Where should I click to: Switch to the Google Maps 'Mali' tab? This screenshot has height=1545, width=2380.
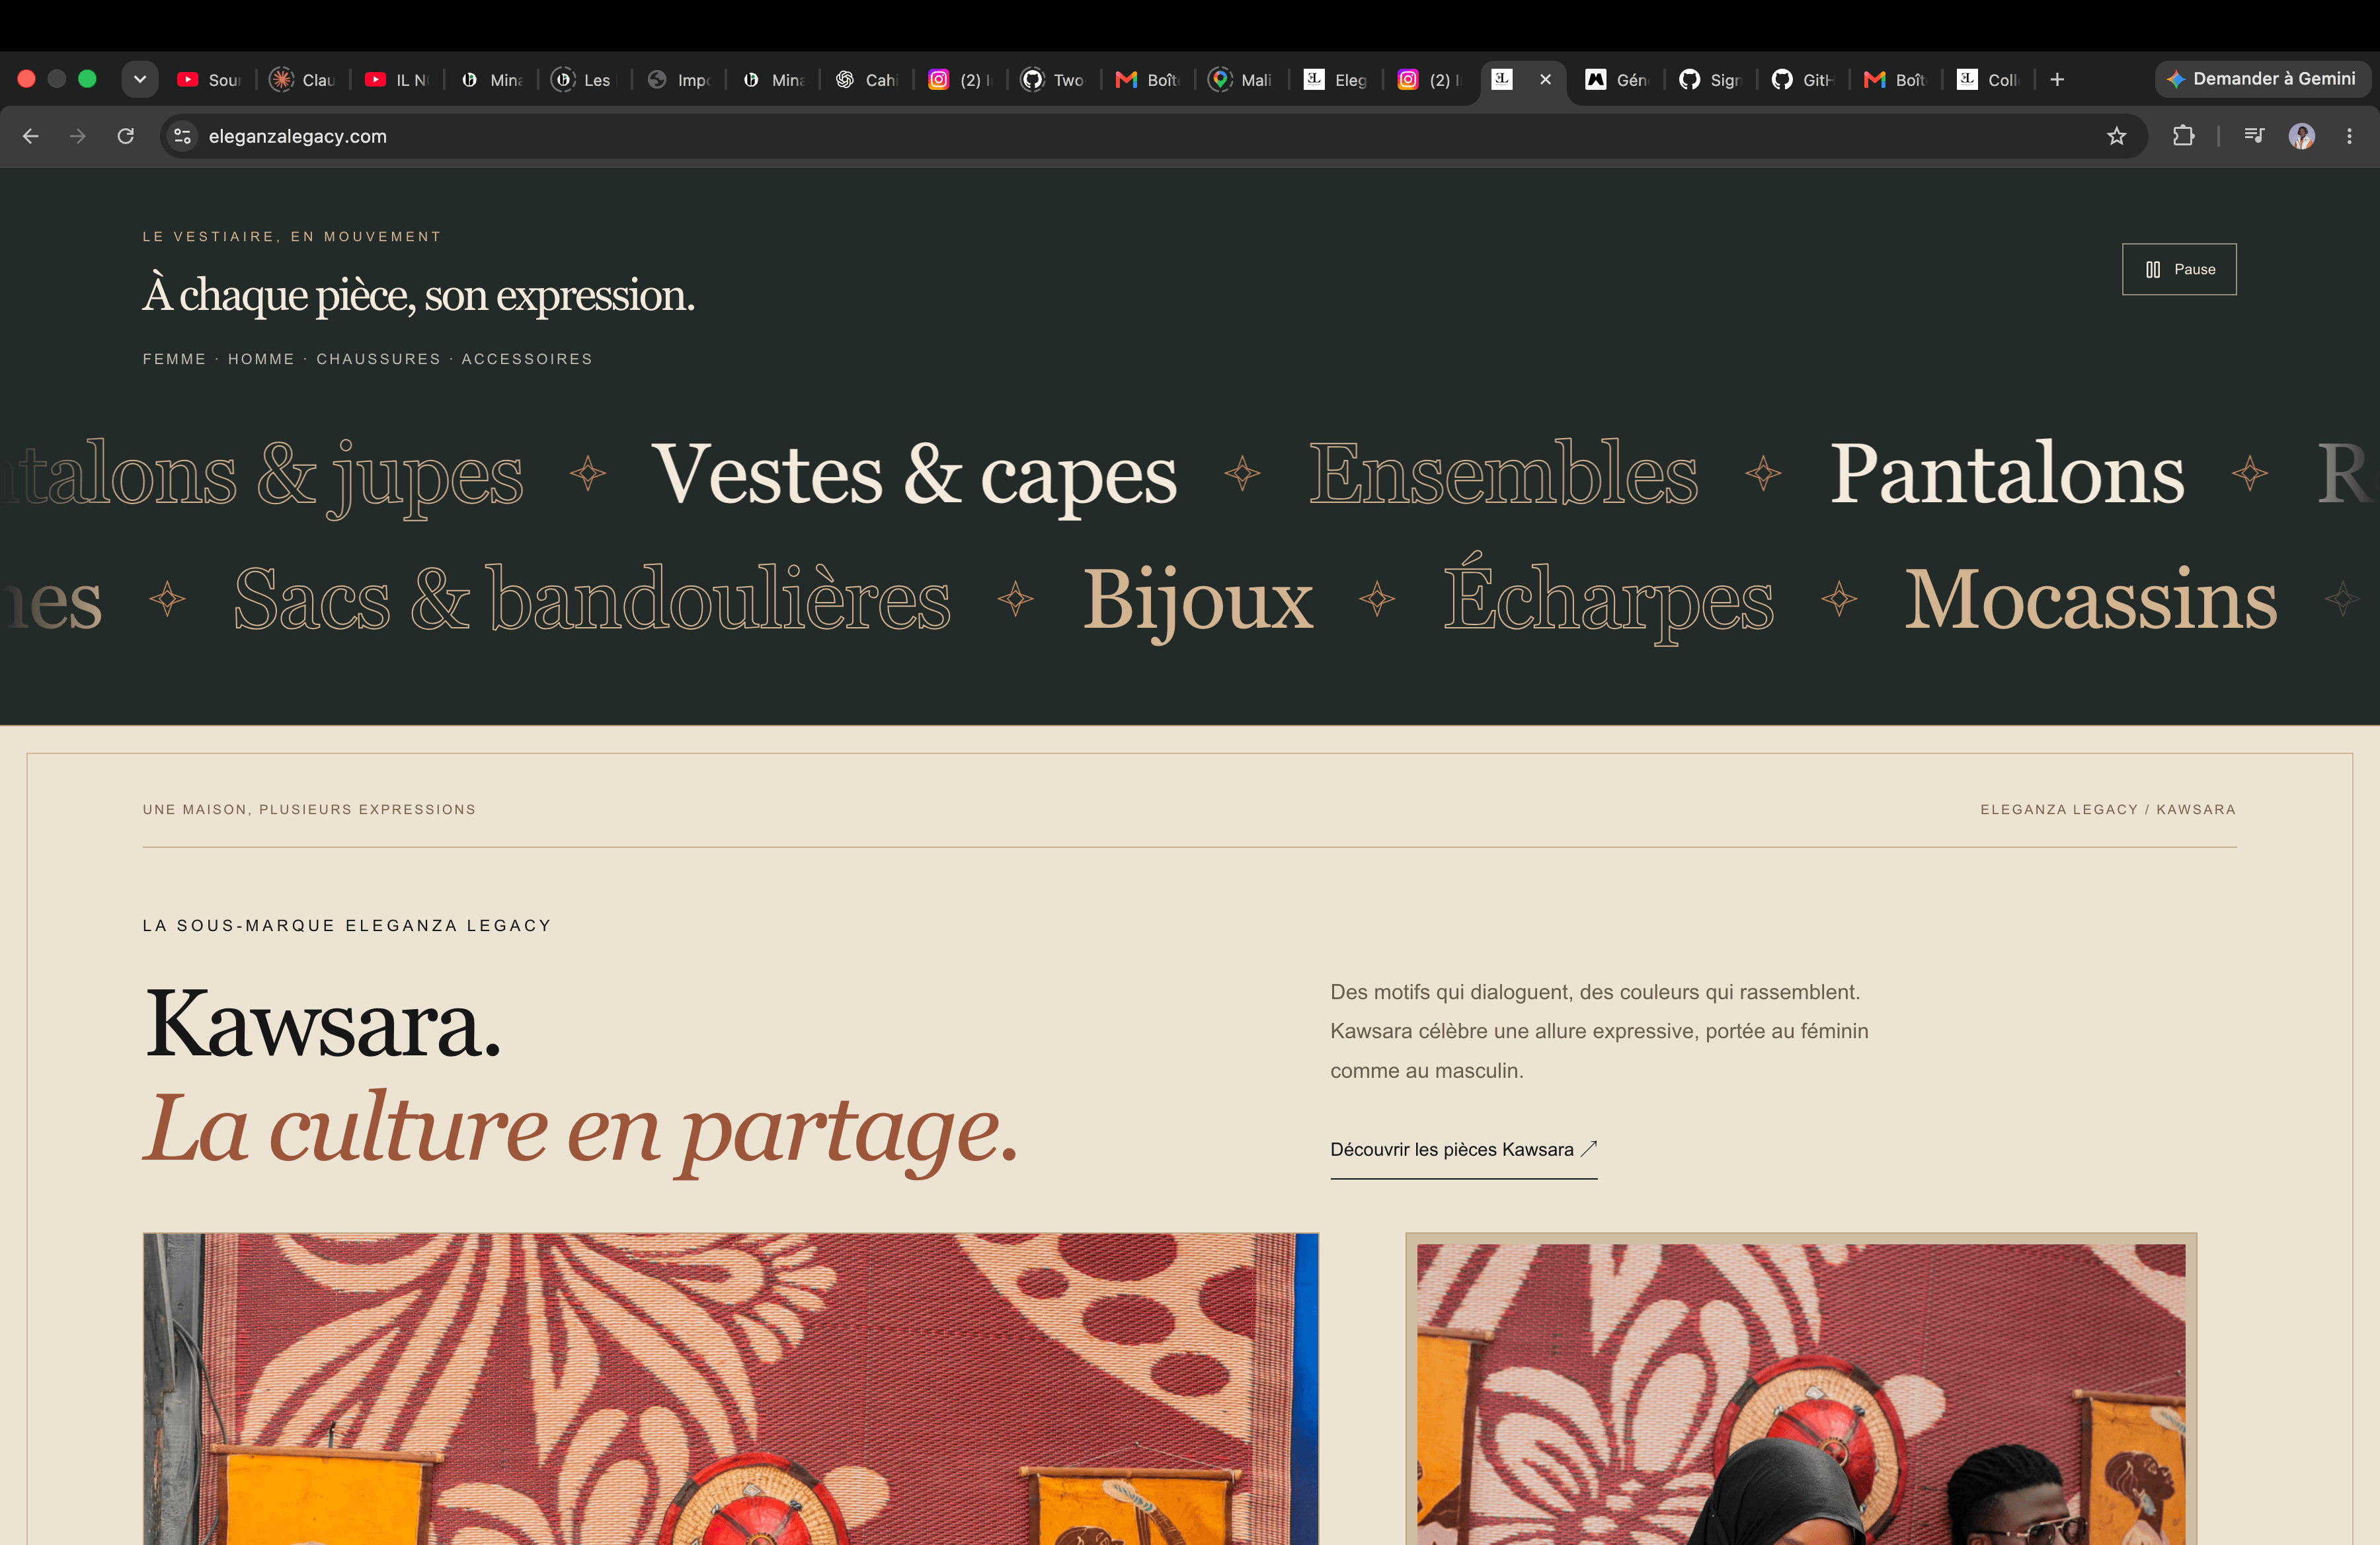click(1242, 79)
